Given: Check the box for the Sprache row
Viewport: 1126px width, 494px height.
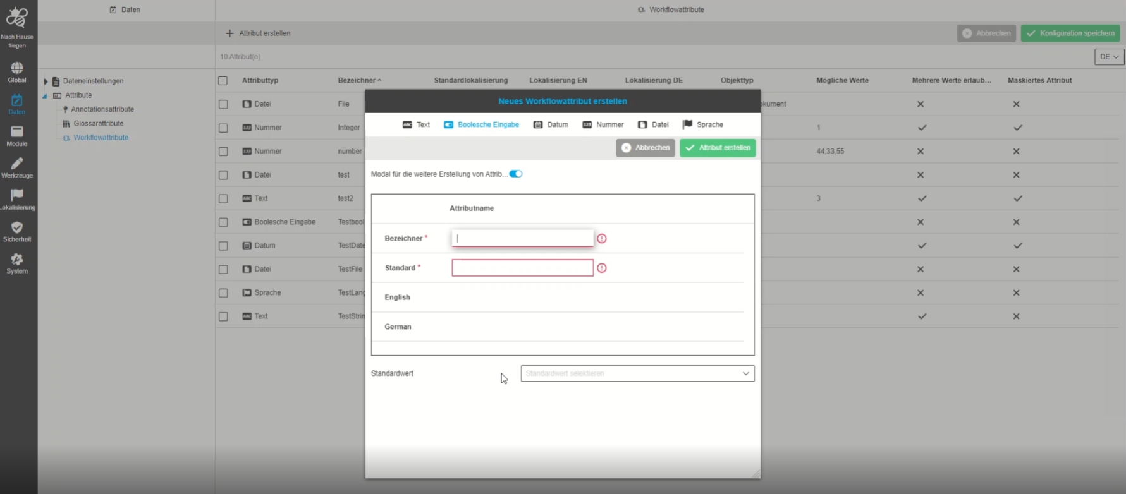Looking at the screenshot, I should pyautogui.click(x=223, y=293).
